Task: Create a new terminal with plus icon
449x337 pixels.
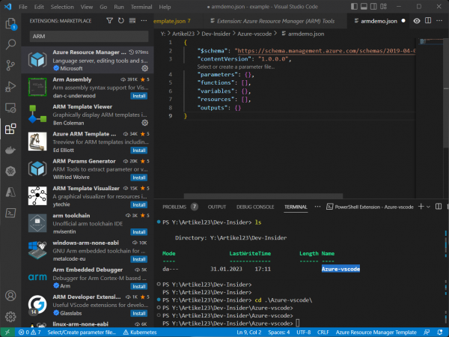Action: pyautogui.click(x=421, y=207)
